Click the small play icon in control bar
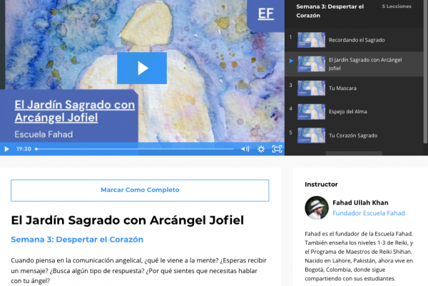428x286 pixels. tap(7, 149)
